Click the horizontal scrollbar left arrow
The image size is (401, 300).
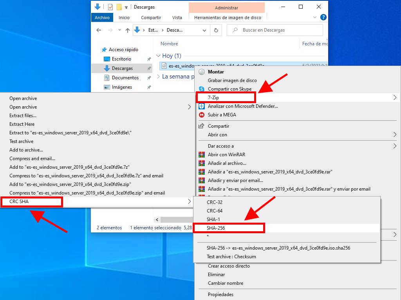(x=157, y=220)
